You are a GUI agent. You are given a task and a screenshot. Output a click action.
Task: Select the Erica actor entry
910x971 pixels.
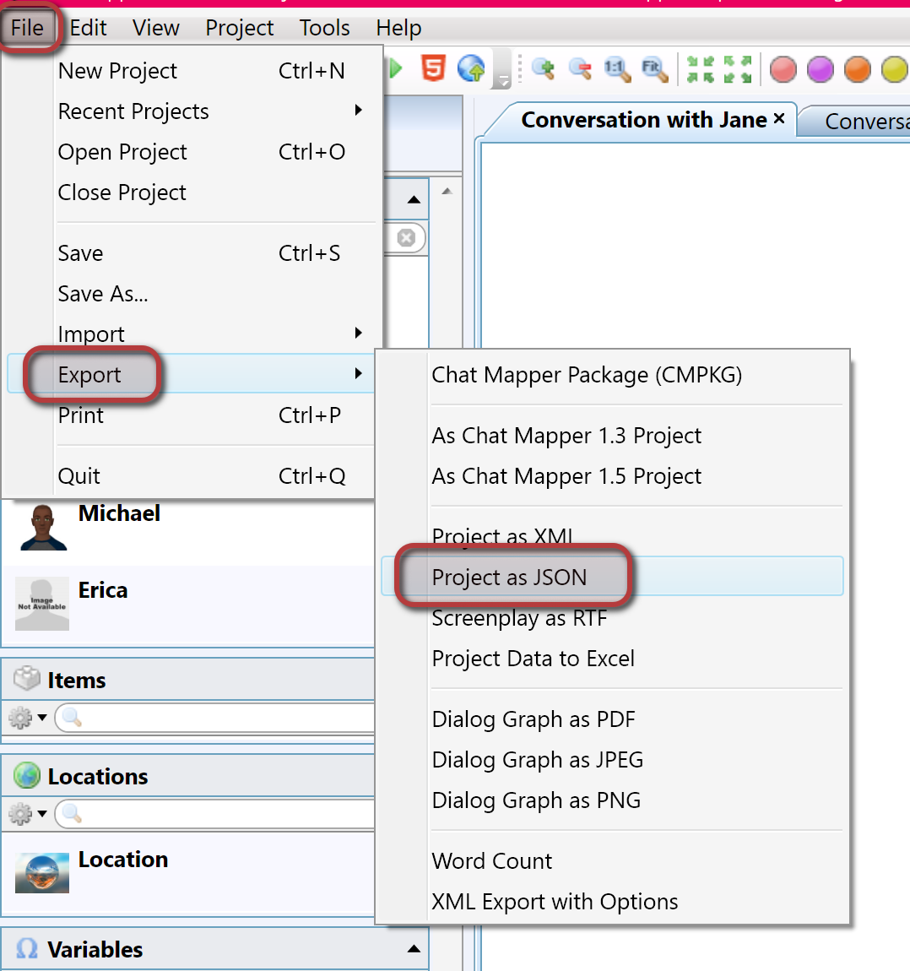186,604
